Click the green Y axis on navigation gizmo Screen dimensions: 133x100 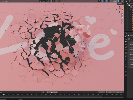[122, 9]
